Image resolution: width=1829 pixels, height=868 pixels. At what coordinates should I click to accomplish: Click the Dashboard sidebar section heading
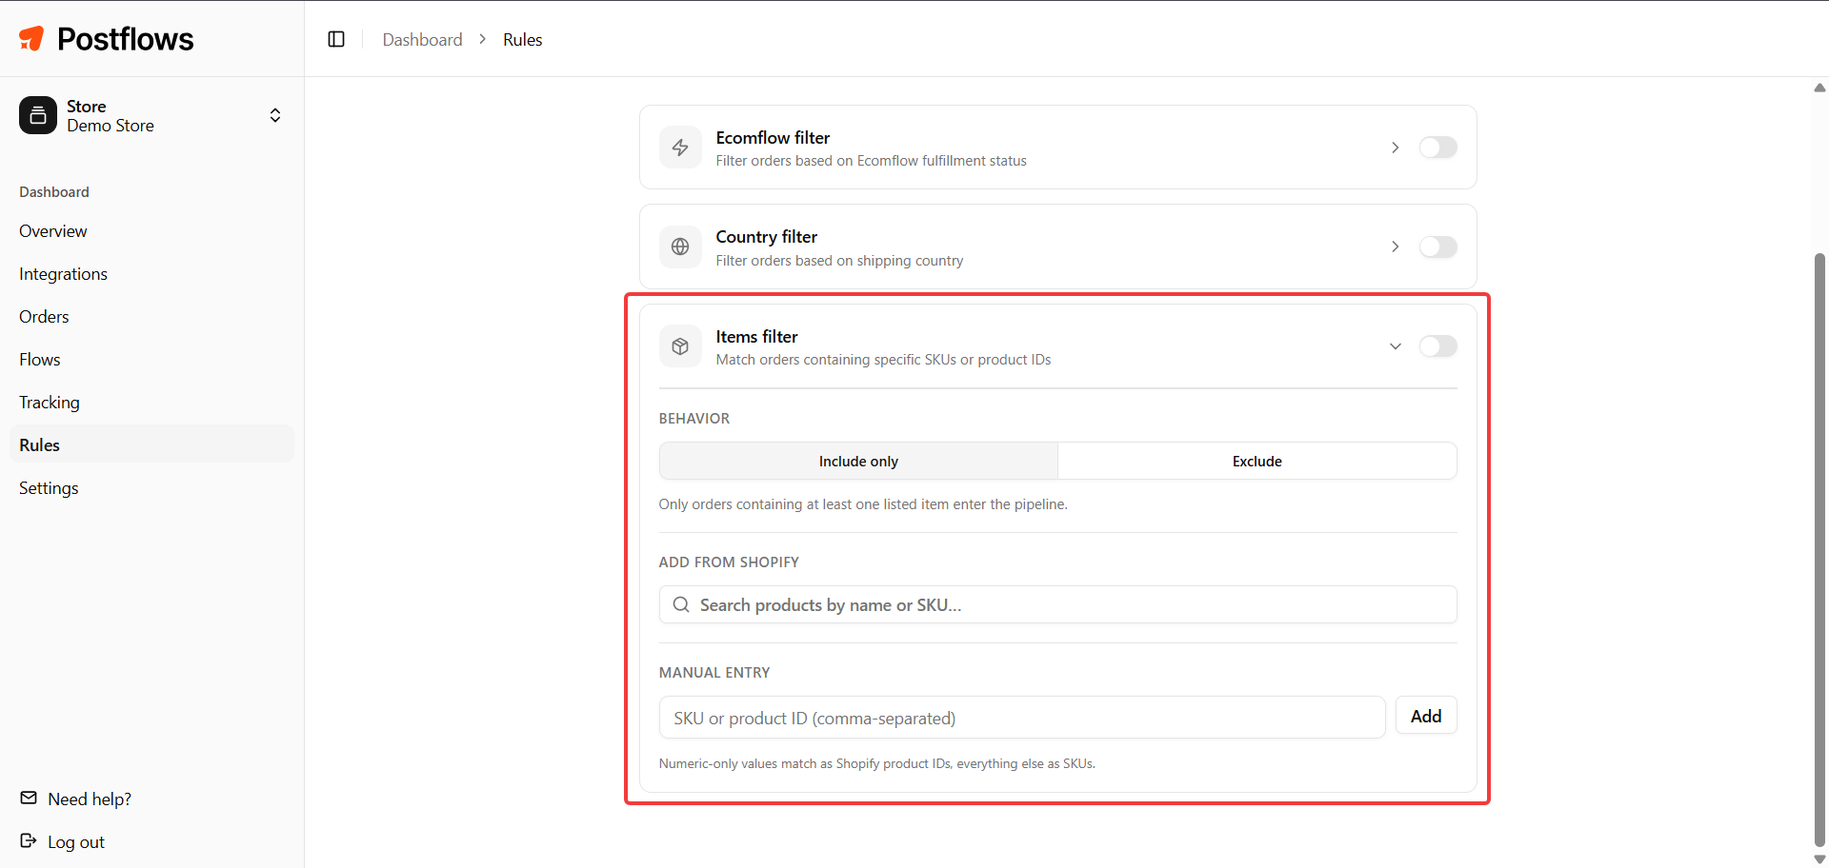tap(54, 192)
